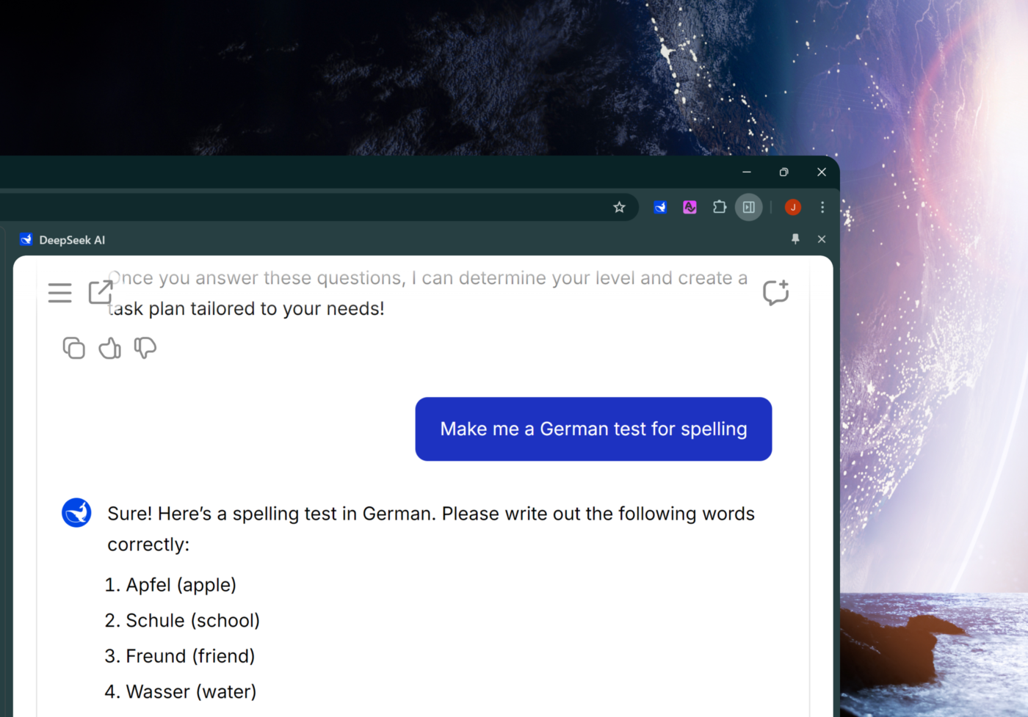
Task: Click the 'Make me a German test for spelling' message
Action: 593,429
